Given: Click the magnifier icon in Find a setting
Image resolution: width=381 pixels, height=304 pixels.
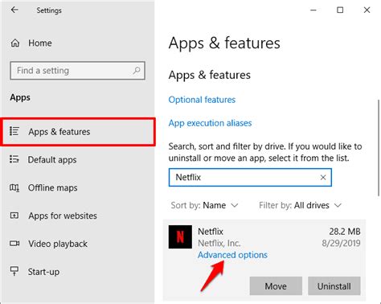Looking at the screenshot, I should click(137, 71).
